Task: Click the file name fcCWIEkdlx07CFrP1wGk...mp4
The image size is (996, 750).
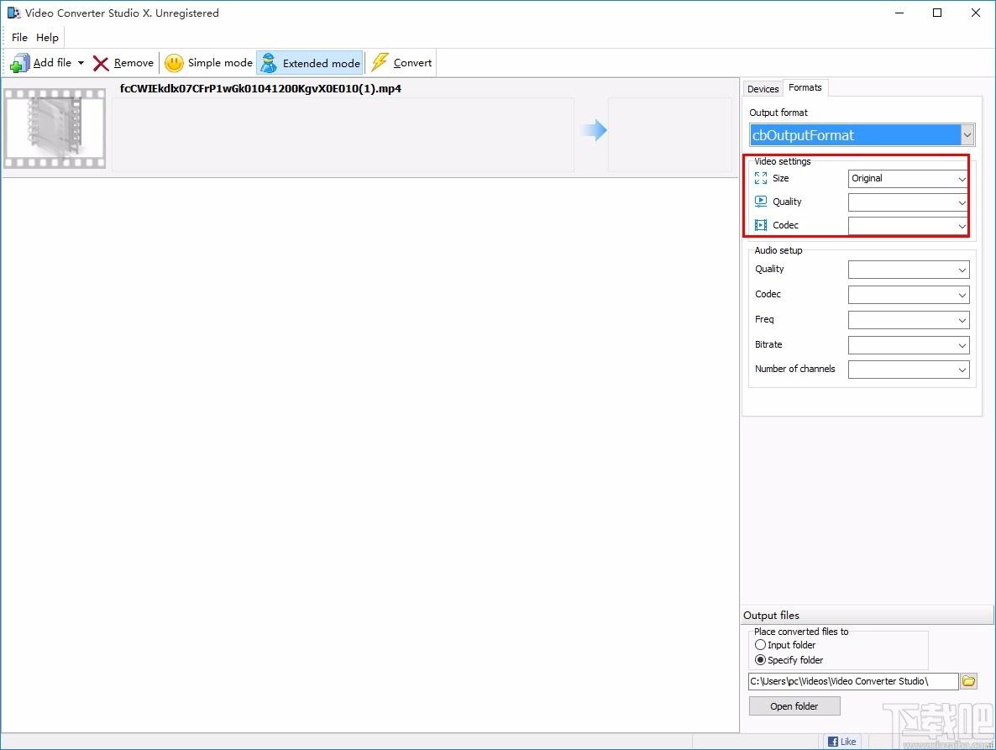Action: coord(260,89)
